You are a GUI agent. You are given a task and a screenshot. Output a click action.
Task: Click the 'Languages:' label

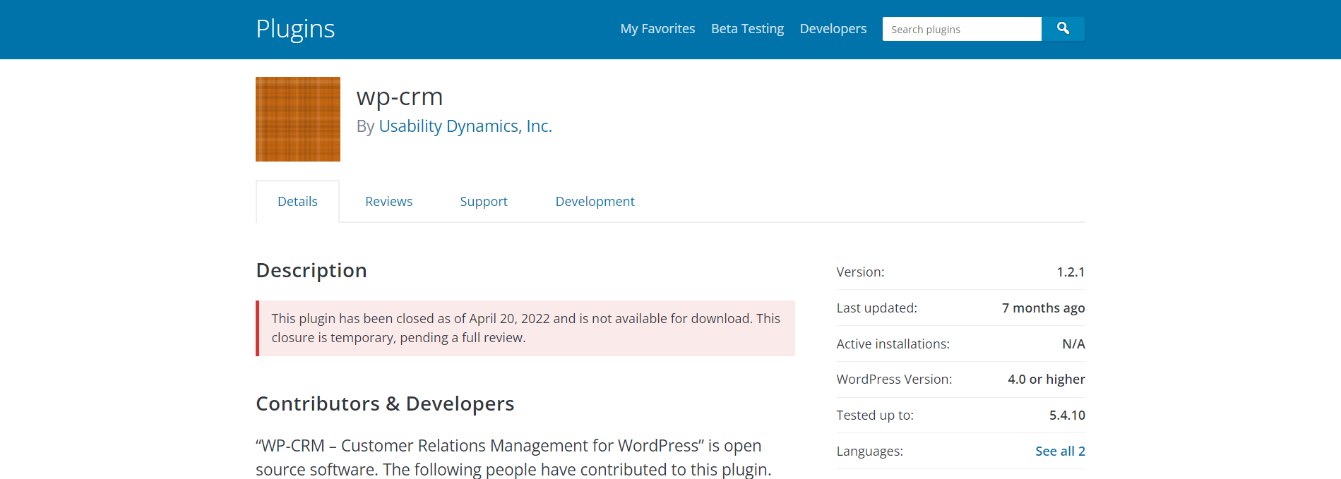point(869,451)
